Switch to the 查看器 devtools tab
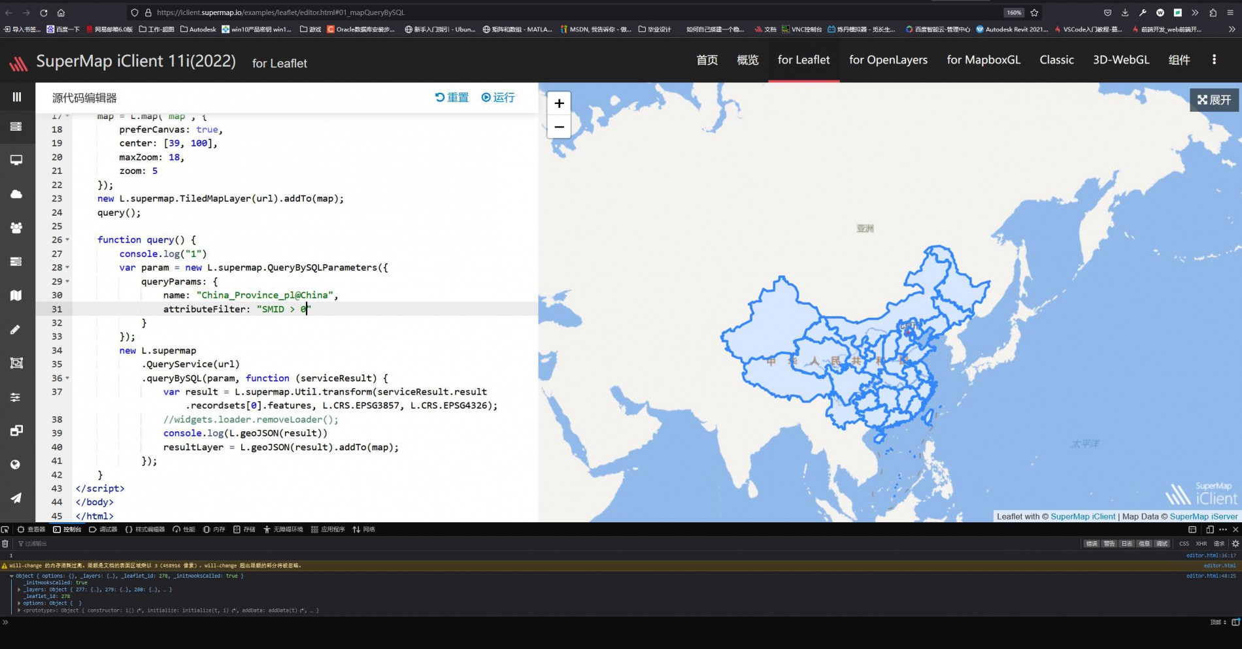The height and width of the screenshot is (649, 1242). pos(31,529)
